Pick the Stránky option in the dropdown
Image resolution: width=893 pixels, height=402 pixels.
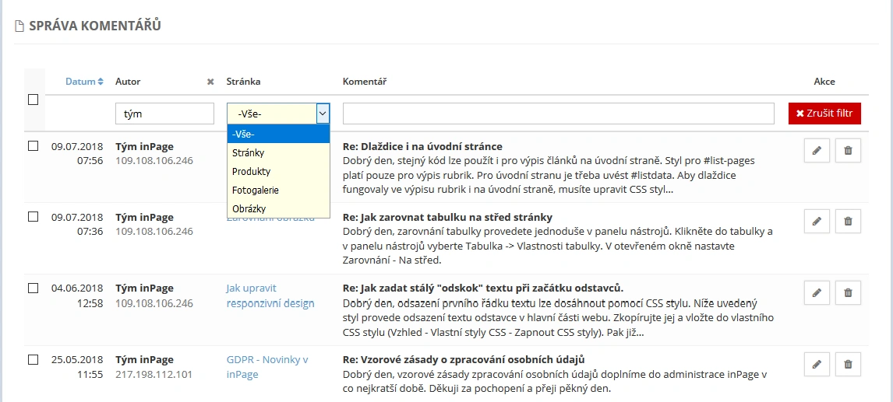[249, 152]
